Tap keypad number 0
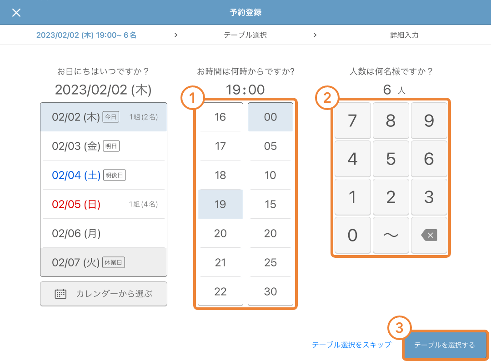Viewport: 491px width, 361px height. click(353, 235)
